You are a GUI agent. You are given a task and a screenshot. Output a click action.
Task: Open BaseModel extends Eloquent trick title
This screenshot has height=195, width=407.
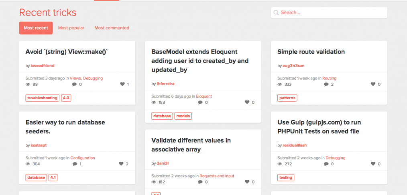click(x=200, y=61)
